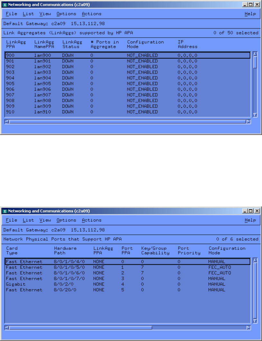Select the lan905 link aggregate row

coord(127,83)
